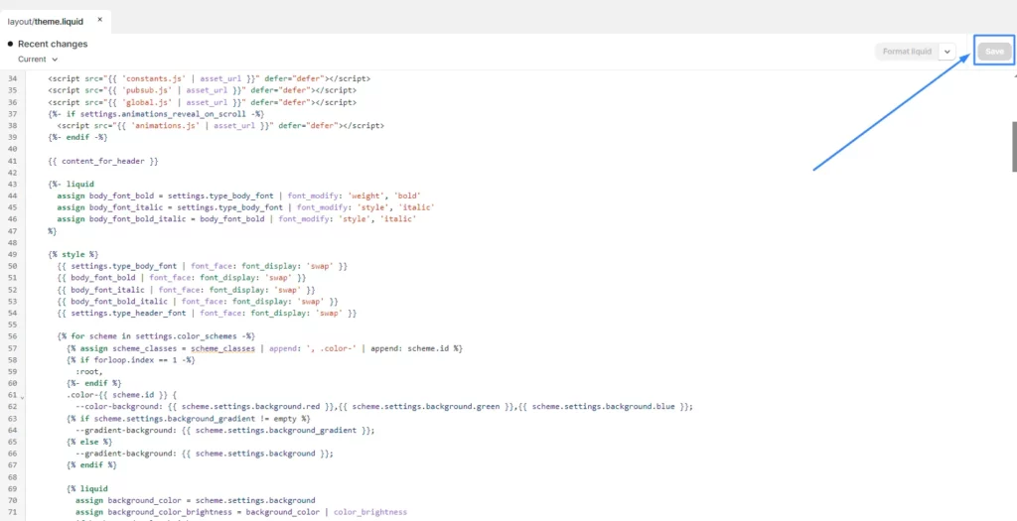Click color_brightness filter on line 71
The width and height of the screenshot is (1017, 521).
(370, 512)
